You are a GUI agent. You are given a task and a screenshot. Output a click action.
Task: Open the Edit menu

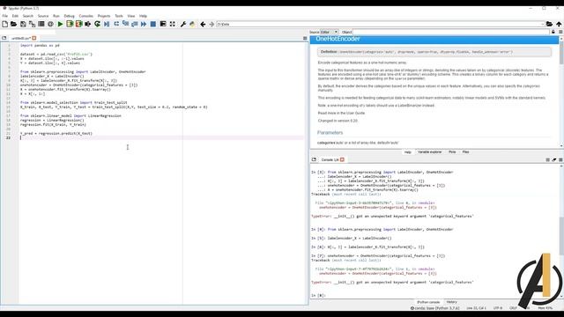[x=15, y=16]
